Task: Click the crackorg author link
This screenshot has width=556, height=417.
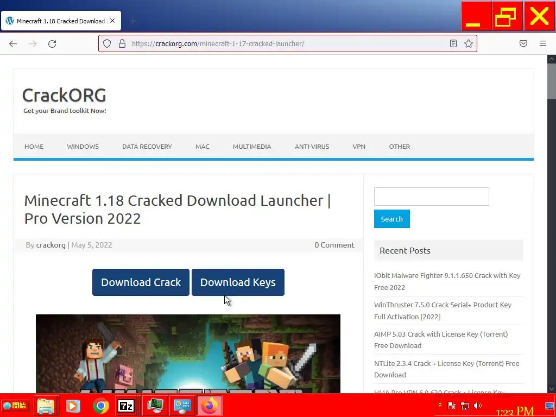Action: coord(50,245)
